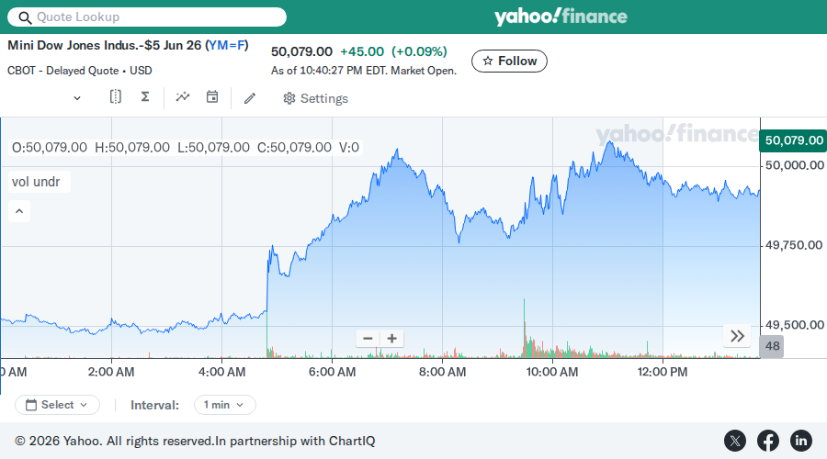Image resolution: width=827 pixels, height=459 pixels.
Task: Click the +45.00 price change value
Action: pyautogui.click(x=362, y=51)
